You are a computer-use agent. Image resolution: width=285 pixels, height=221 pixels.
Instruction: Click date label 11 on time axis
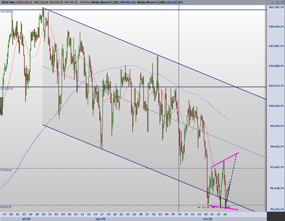click(82, 214)
